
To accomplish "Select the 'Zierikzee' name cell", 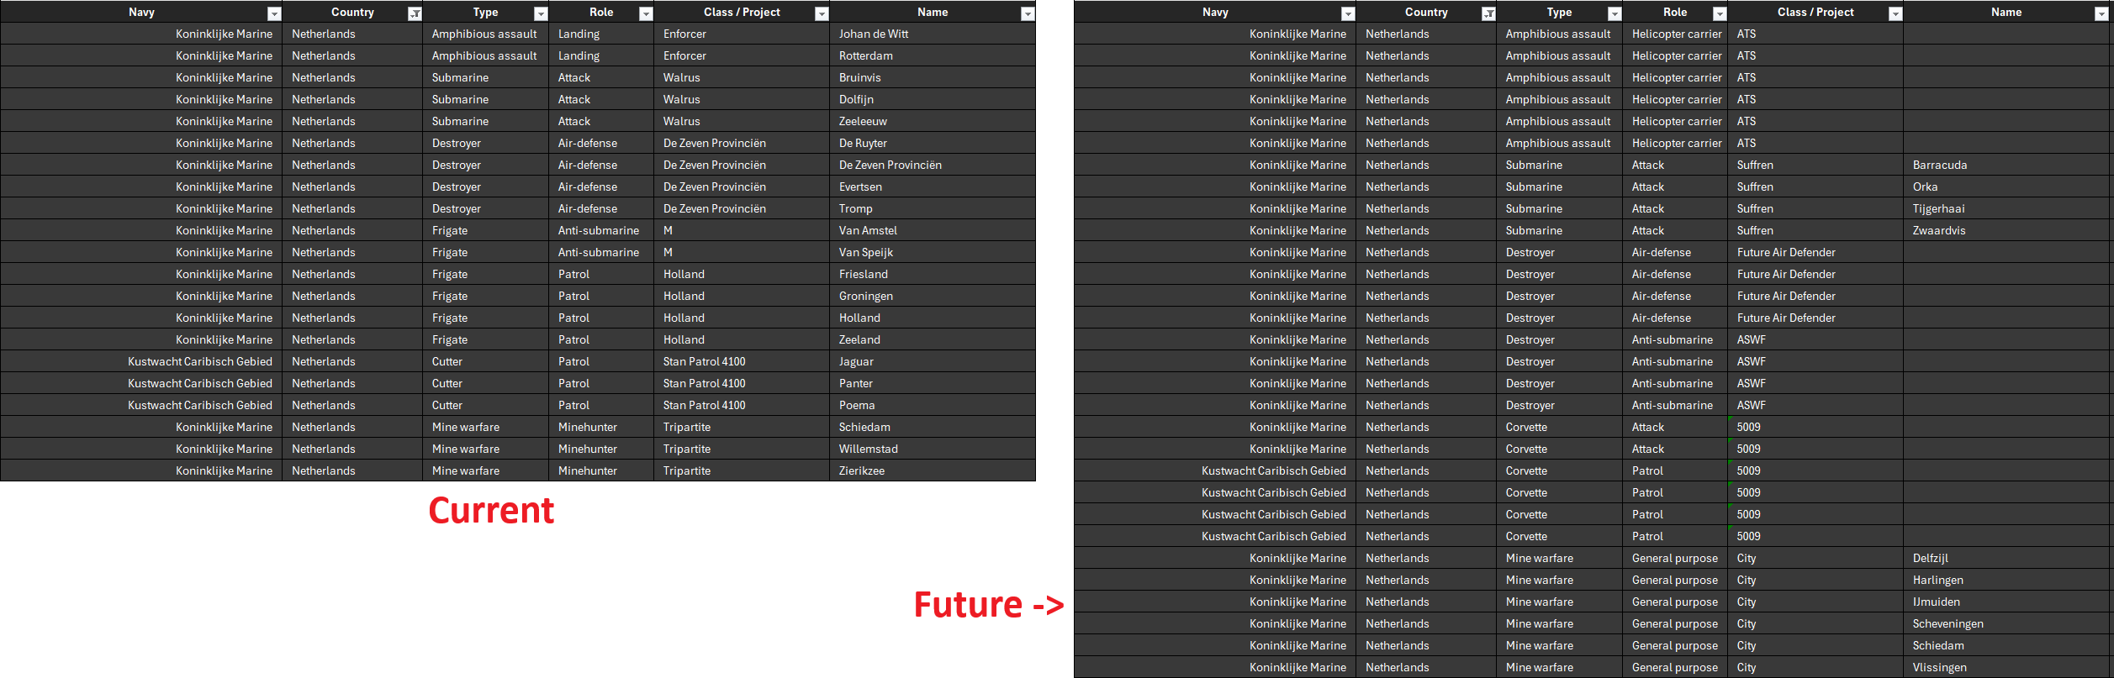I will coord(933,470).
